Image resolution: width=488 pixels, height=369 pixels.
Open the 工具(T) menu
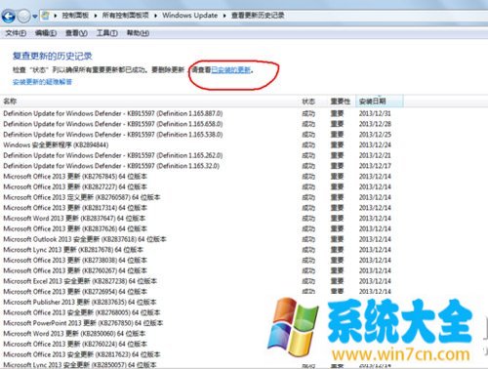(x=107, y=33)
